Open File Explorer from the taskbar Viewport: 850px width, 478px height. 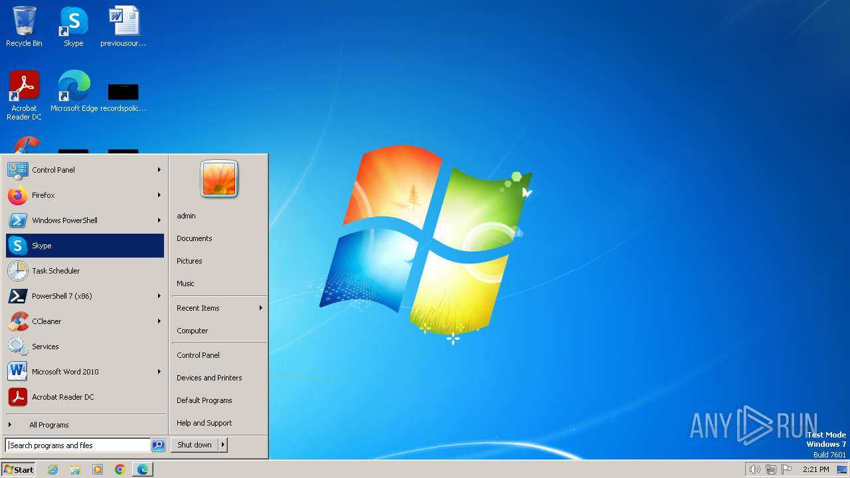click(75, 469)
